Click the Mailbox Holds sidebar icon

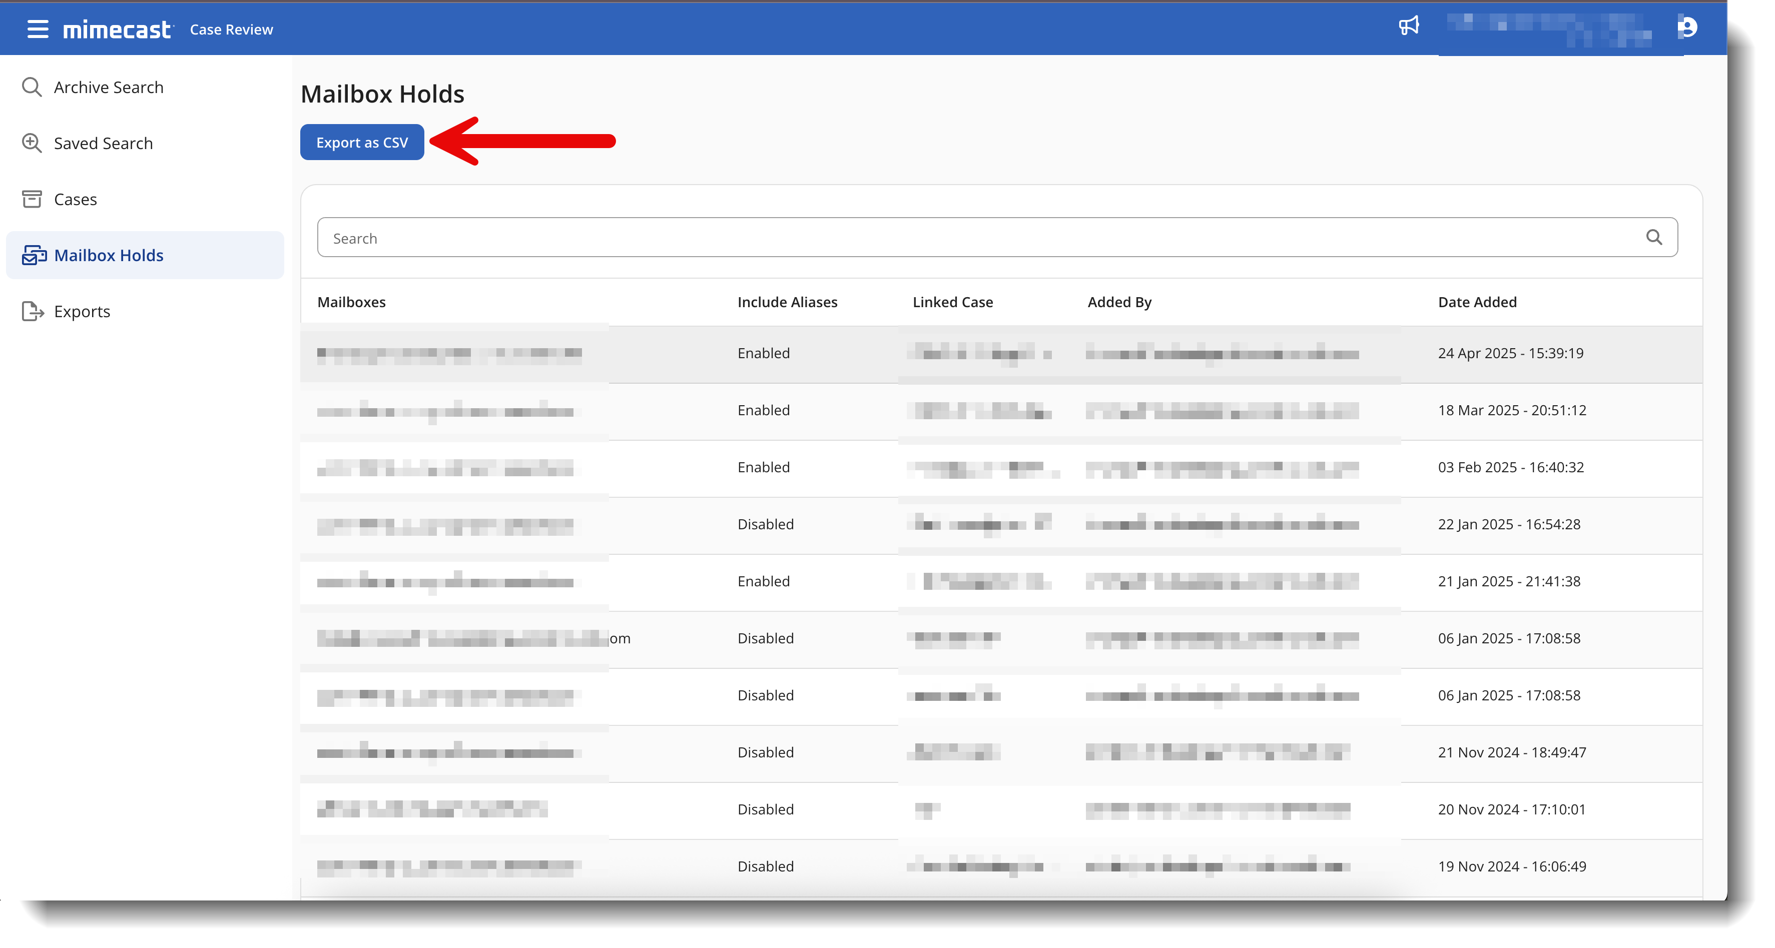[33, 256]
